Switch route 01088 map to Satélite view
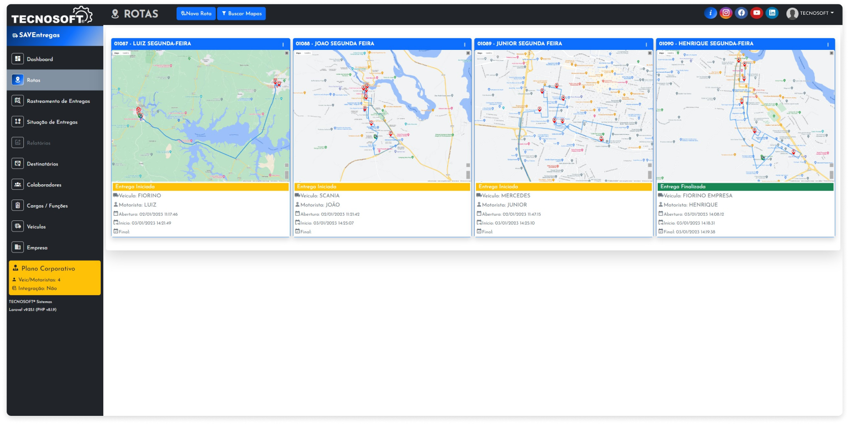This screenshot has width=849, height=424. tap(307, 53)
